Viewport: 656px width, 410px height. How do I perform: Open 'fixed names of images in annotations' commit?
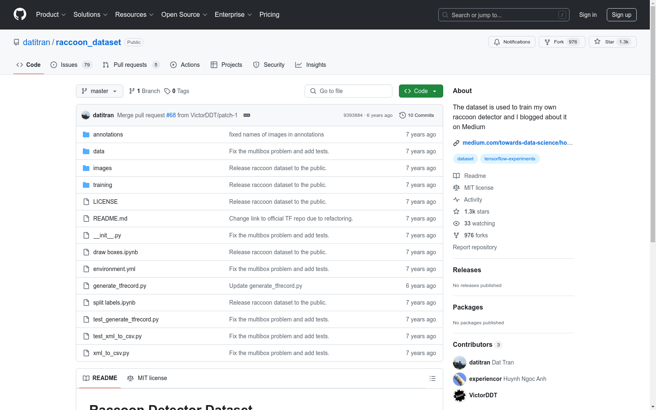coord(276,134)
